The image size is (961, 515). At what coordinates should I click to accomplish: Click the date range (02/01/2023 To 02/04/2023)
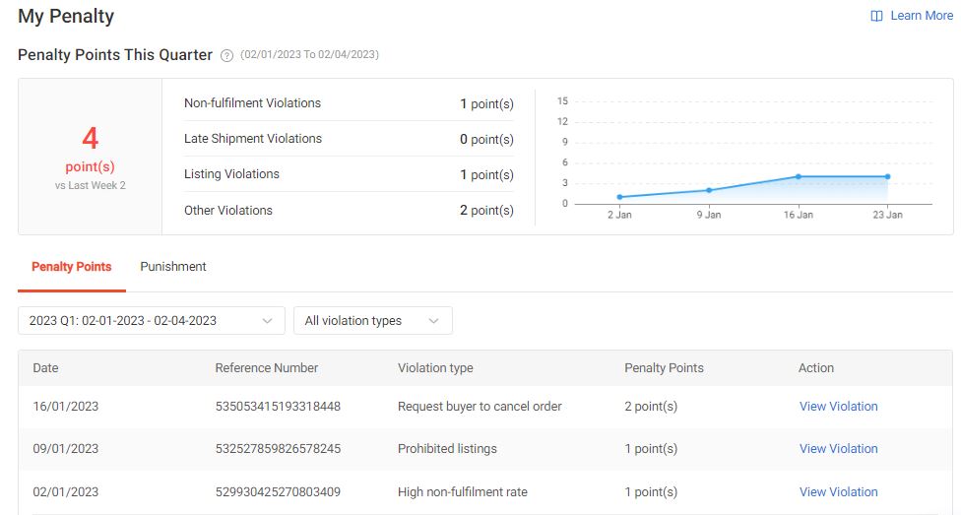309,54
